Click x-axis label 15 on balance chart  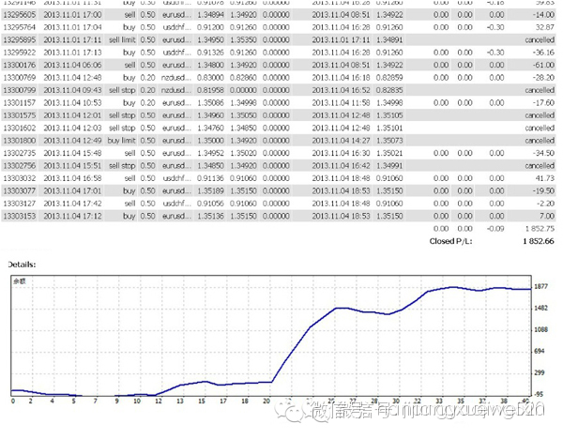[x=202, y=401]
